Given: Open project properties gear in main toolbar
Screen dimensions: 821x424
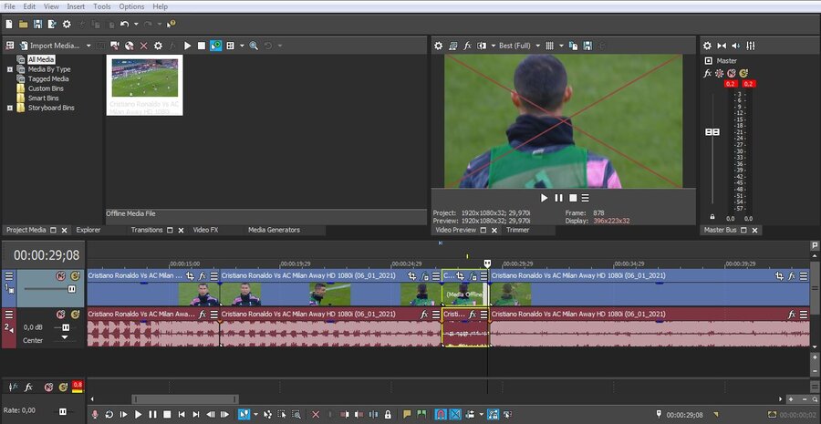Looking at the screenshot, I should point(67,24).
